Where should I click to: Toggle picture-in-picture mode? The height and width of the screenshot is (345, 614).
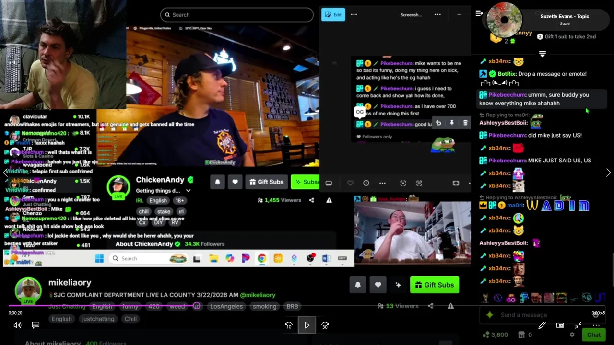point(560,325)
